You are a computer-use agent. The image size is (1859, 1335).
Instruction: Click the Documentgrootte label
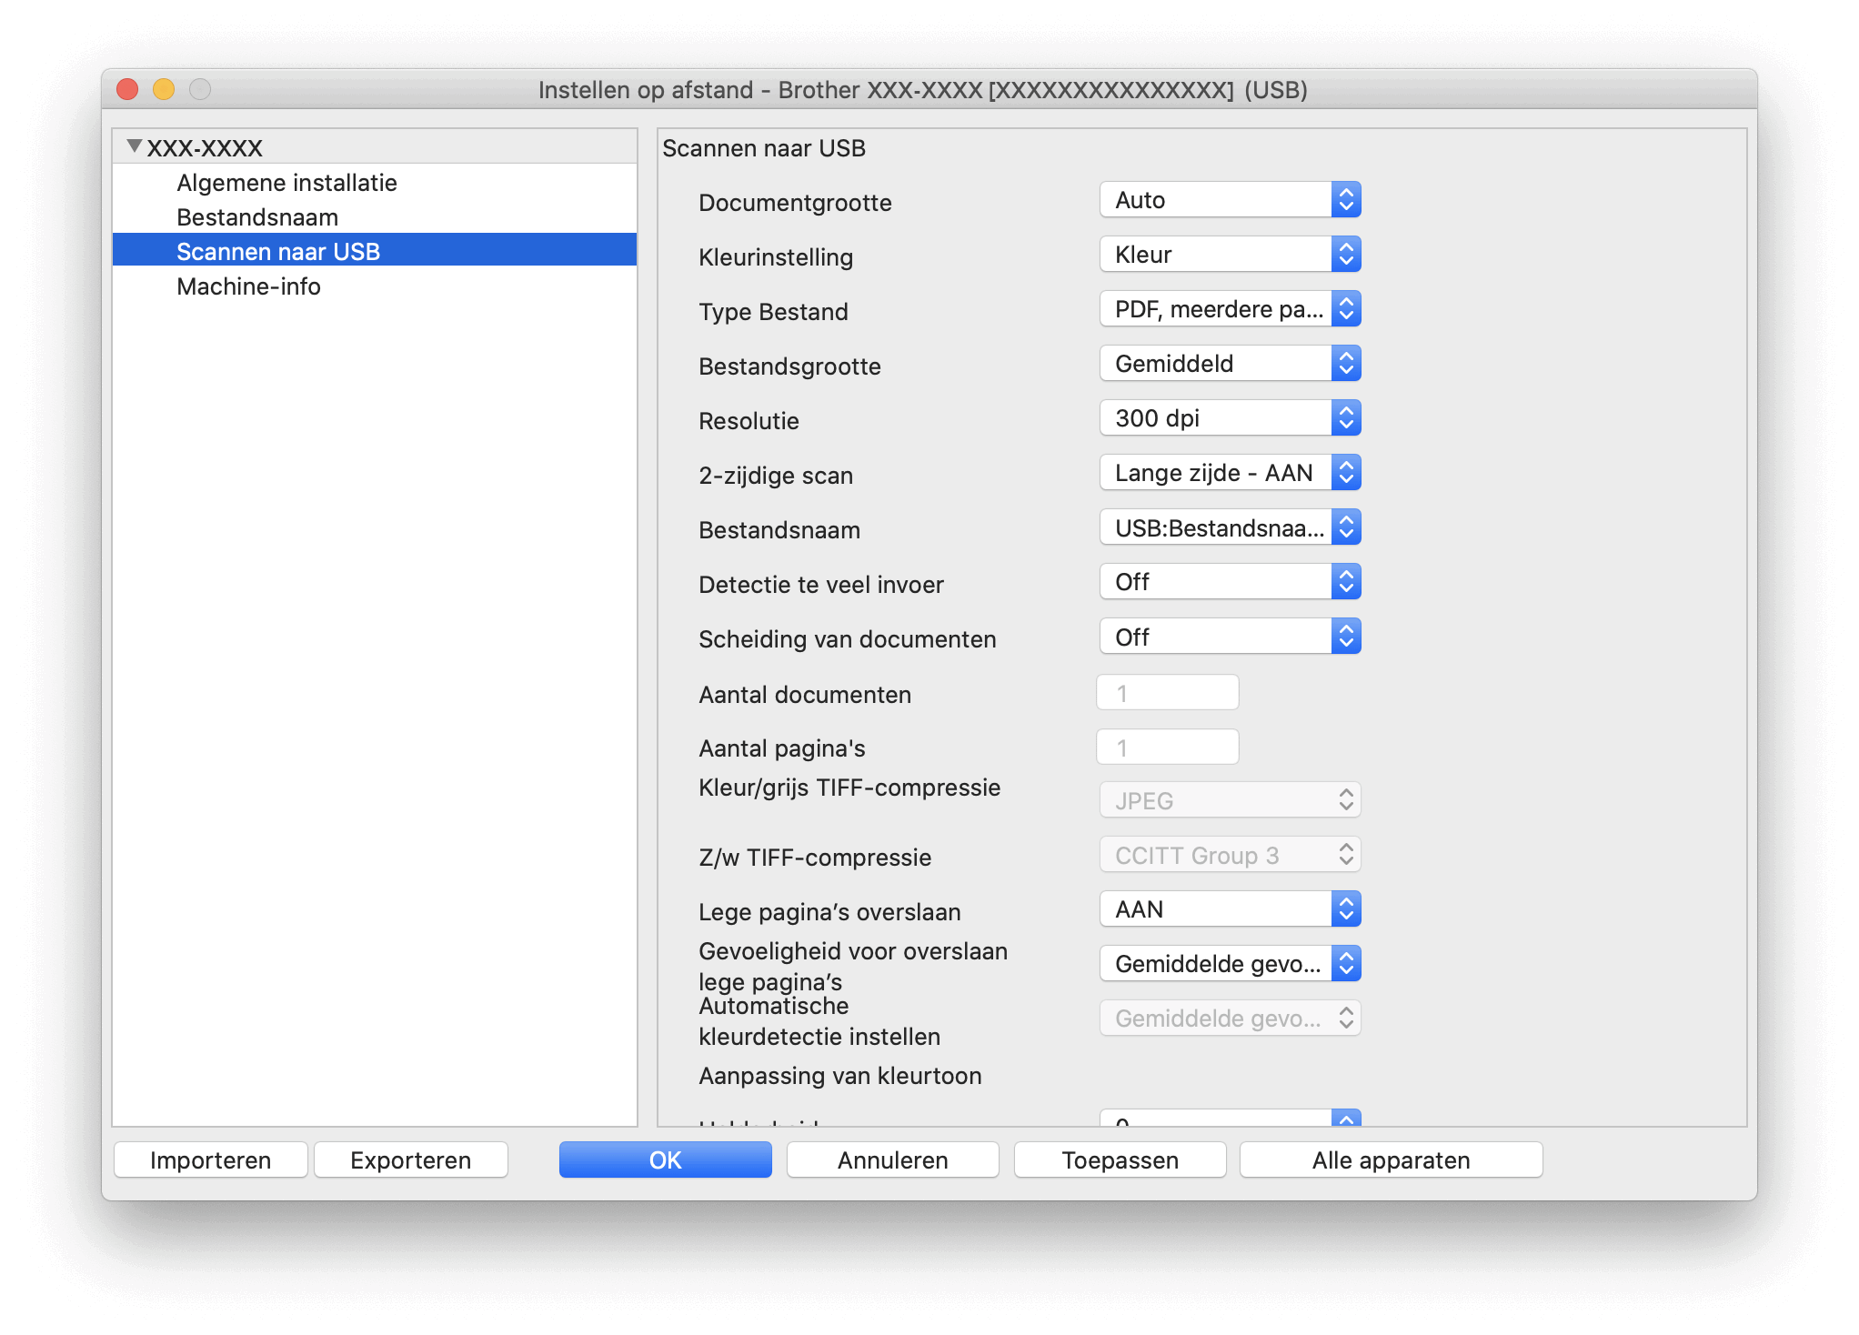click(795, 203)
